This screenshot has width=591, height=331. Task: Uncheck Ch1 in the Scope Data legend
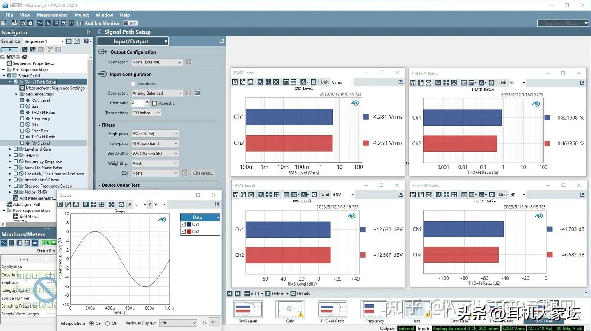(x=183, y=224)
